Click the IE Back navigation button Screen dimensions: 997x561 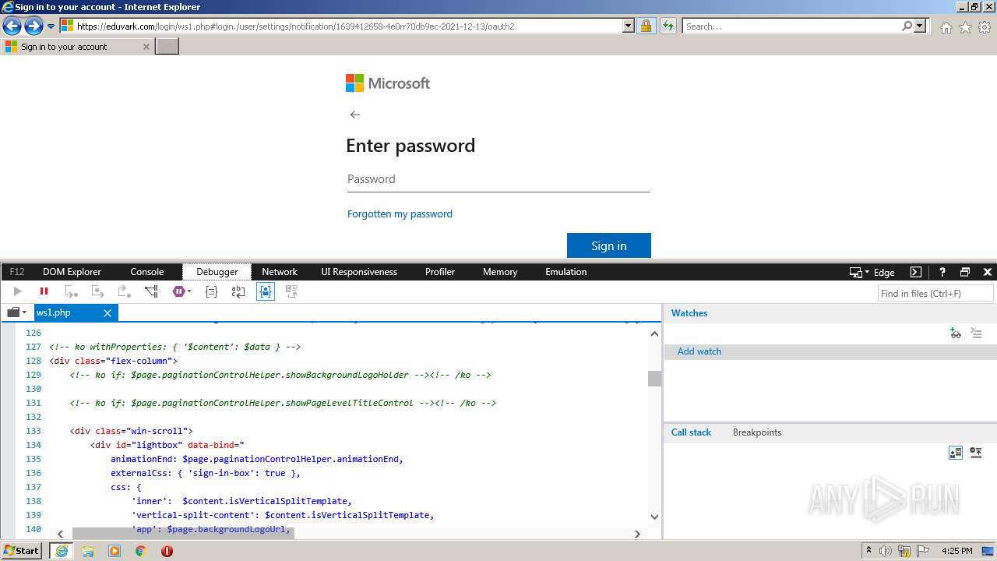coord(12,26)
